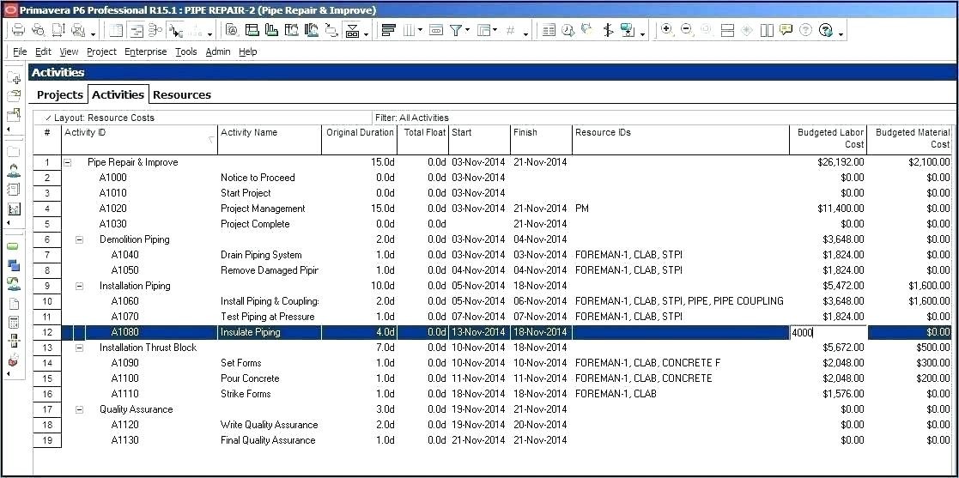Screen dimensions: 959x478
Task: Click the Zoom Out magnifier icon
Action: [x=687, y=30]
